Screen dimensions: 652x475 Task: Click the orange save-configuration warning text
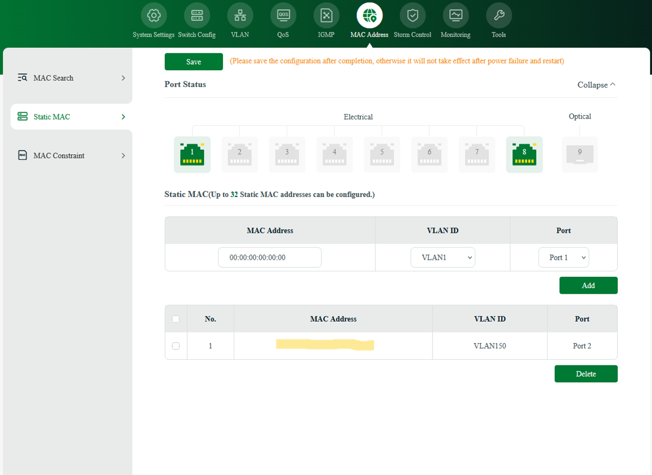click(397, 61)
